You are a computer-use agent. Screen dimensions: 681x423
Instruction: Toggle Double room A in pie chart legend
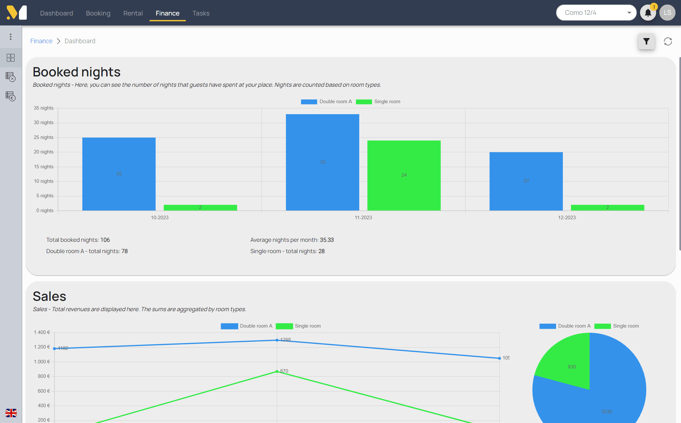tap(565, 326)
